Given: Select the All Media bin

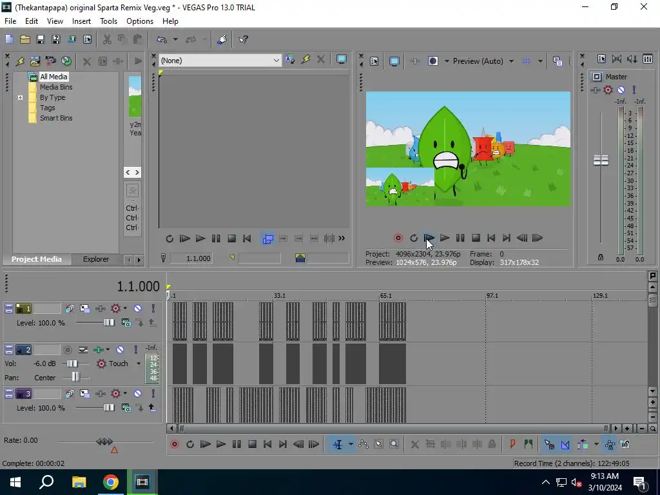Looking at the screenshot, I should pyautogui.click(x=53, y=77).
